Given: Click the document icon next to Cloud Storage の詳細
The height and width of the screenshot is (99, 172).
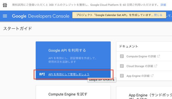Looking at the screenshot, I should pos(122,66).
